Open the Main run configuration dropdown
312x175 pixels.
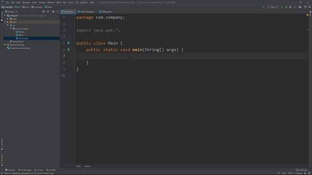273,7
